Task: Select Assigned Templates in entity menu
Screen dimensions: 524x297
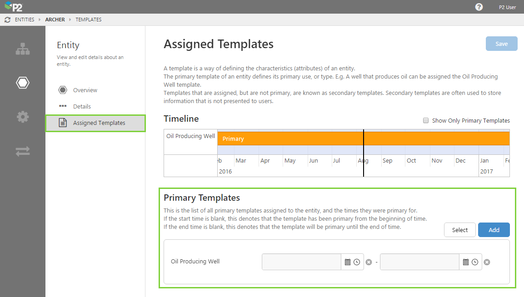Action: point(99,123)
